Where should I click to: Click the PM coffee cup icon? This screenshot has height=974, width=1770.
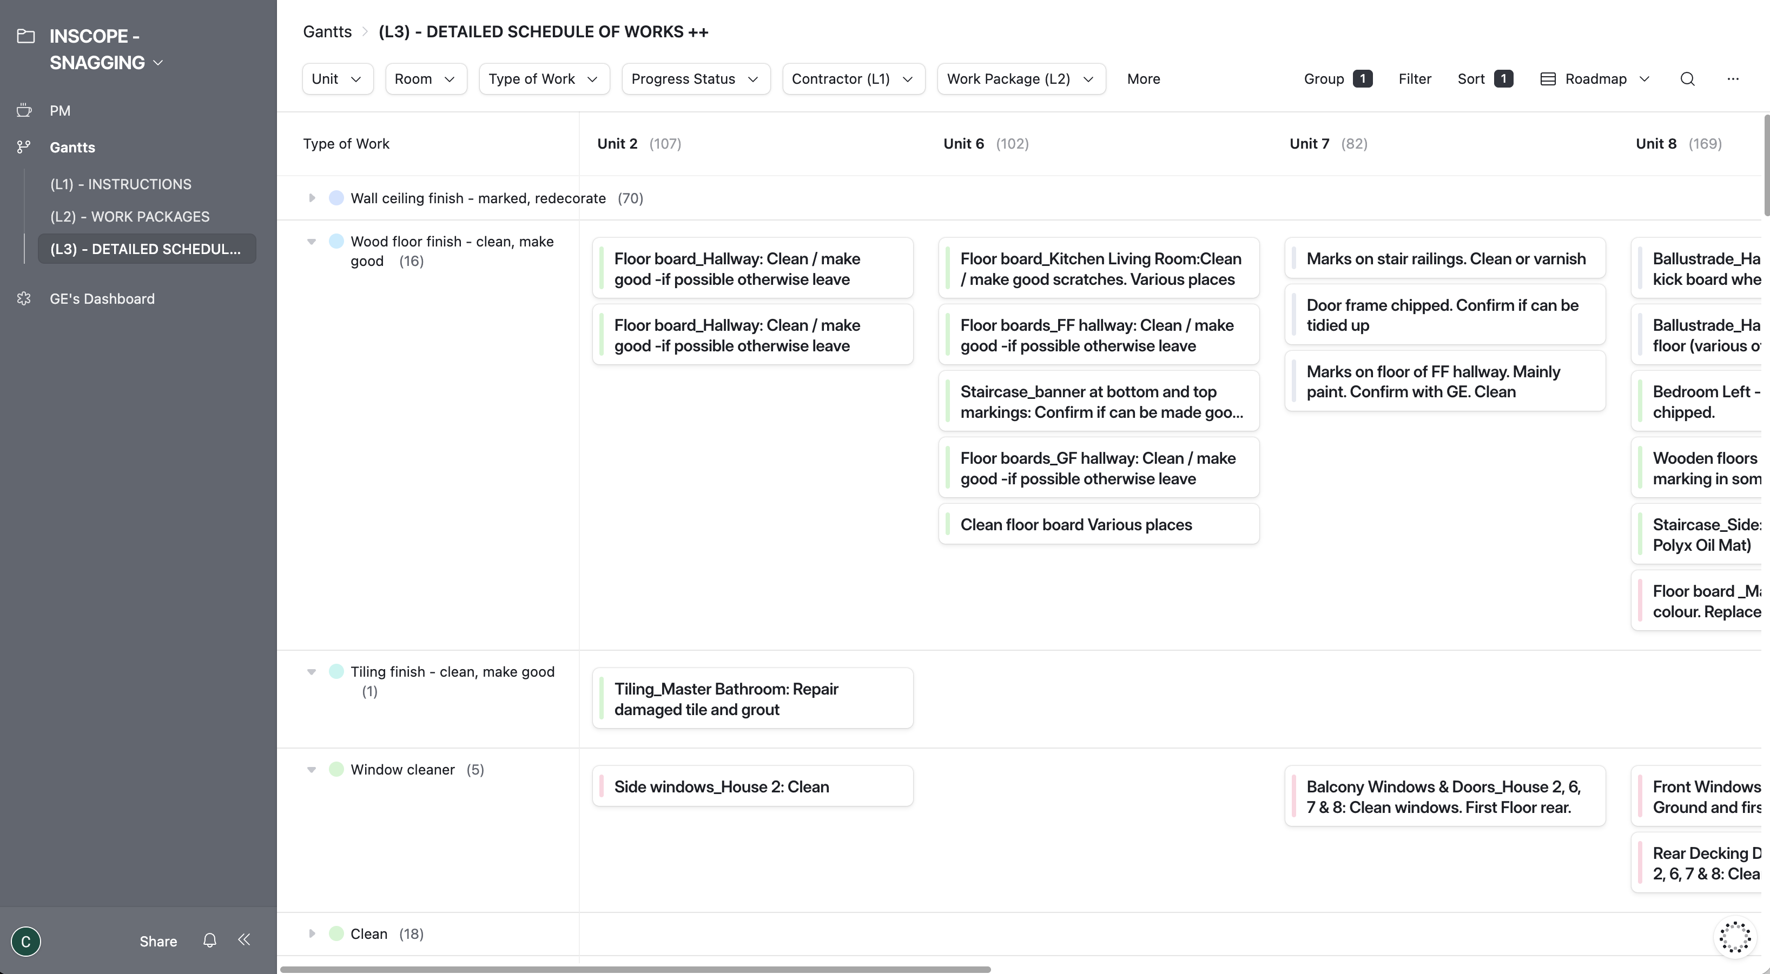pyautogui.click(x=25, y=110)
